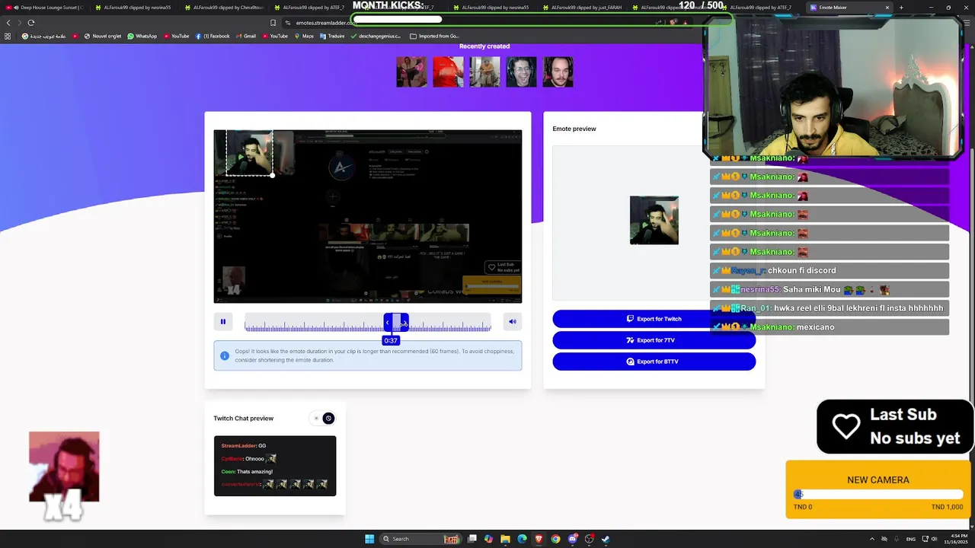Click the bookmark page icon

click(x=273, y=23)
